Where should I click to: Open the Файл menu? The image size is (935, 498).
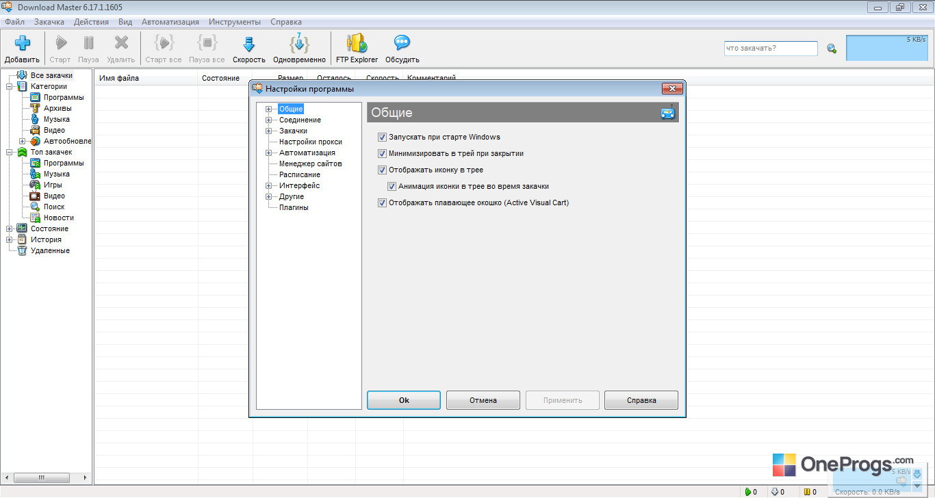(x=14, y=22)
